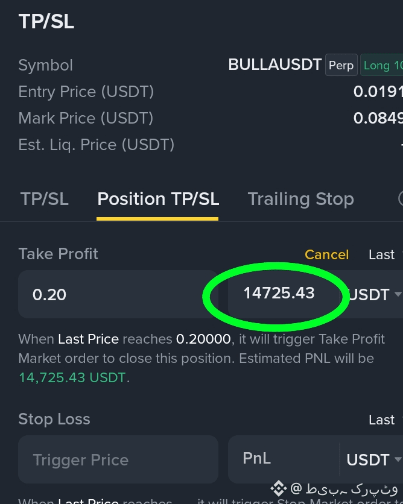Click the Stop Loss Trigger Price field
403x504 pixels.
(118, 459)
